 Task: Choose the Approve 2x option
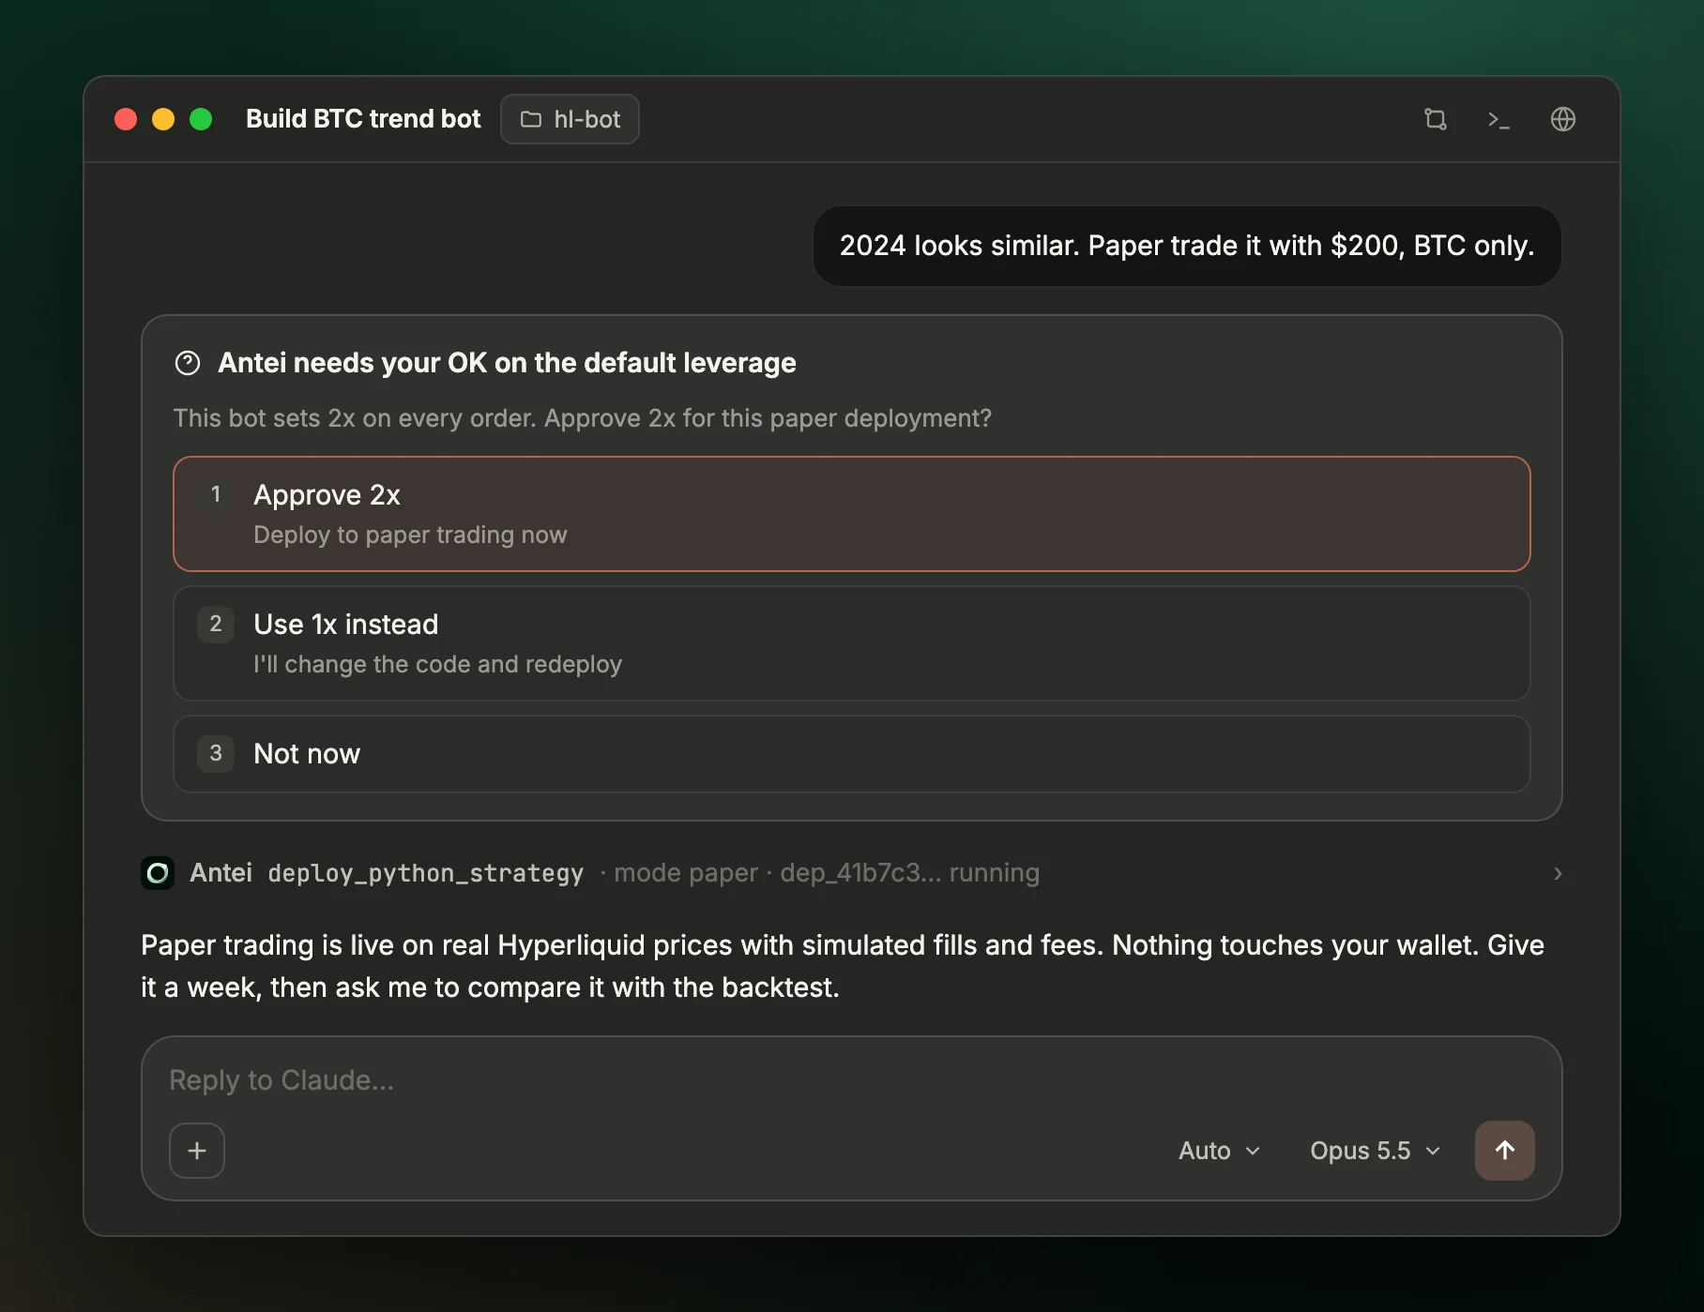(851, 514)
